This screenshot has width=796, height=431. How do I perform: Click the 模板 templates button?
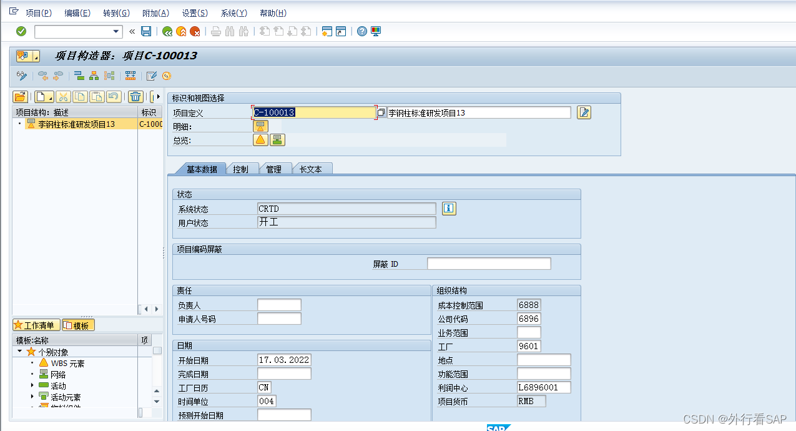pyautogui.click(x=78, y=325)
